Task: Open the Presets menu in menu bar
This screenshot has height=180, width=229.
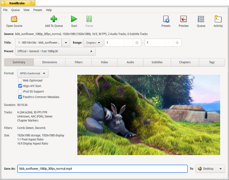Action: pyautogui.click(x=38, y=10)
